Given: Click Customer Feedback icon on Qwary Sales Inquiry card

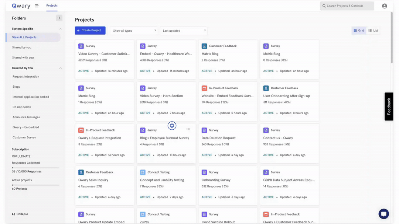Looking at the screenshot, I should point(81,172).
